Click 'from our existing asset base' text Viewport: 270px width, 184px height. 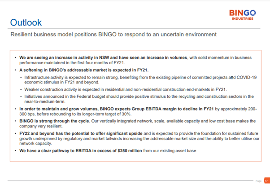[x=170, y=151]
